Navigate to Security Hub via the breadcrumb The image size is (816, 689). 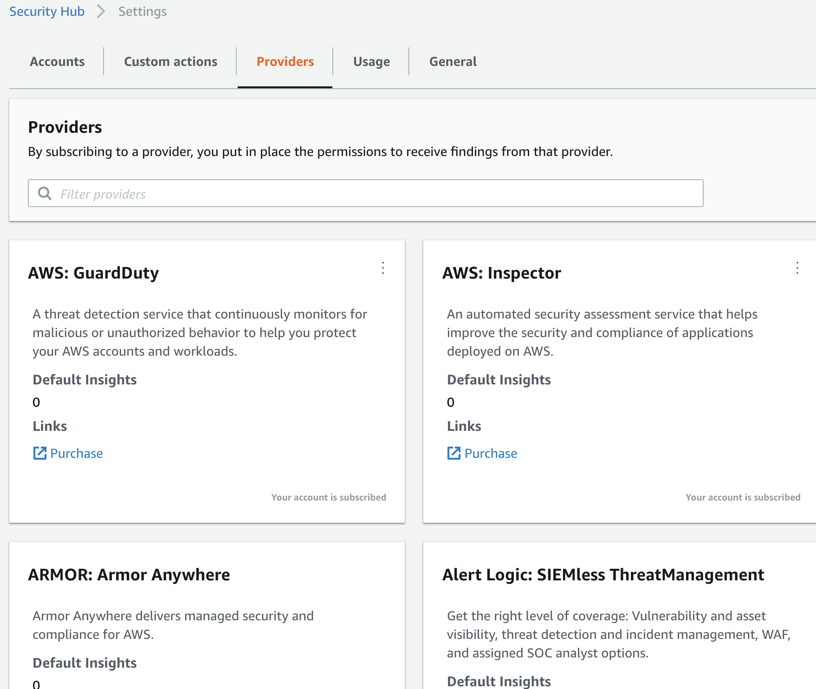(47, 12)
